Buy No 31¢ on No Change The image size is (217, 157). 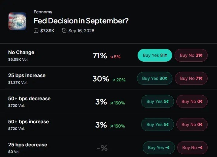[191, 55]
